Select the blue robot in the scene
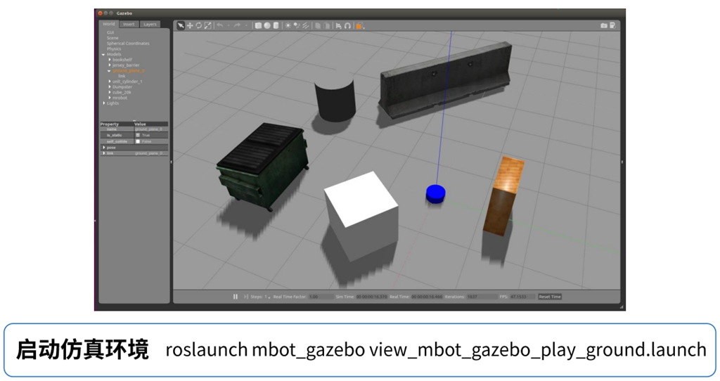The width and height of the screenshot is (720, 381). (x=435, y=194)
